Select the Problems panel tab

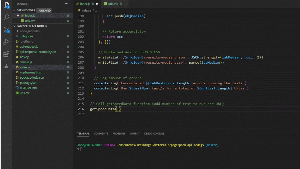[x=119, y=134]
